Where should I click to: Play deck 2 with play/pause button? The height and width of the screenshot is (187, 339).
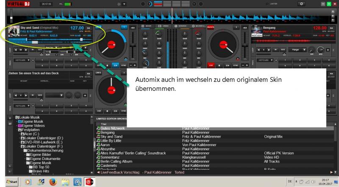pos(228,65)
